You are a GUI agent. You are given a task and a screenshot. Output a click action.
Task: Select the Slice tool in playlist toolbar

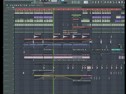click(x=20, y=5)
